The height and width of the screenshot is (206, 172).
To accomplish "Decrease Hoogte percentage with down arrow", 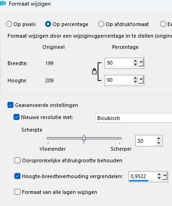I will click(x=136, y=81).
